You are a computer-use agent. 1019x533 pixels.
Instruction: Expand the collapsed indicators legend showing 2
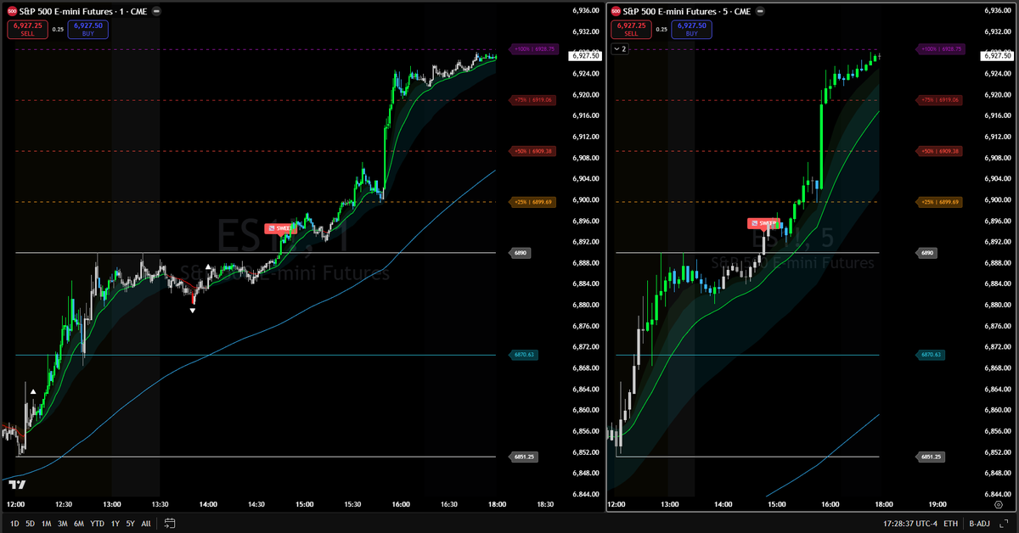point(620,49)
